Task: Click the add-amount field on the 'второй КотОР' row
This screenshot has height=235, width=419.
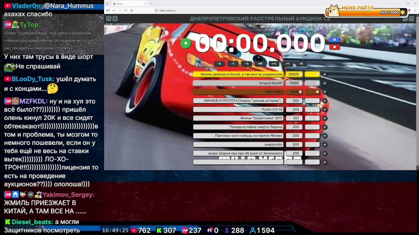Action: point(312,83)
